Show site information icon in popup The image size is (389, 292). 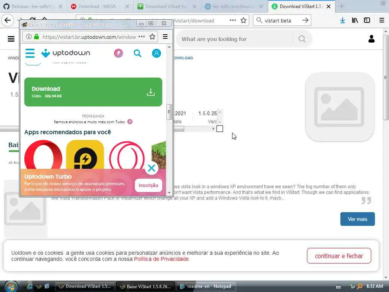coord(29,37)
